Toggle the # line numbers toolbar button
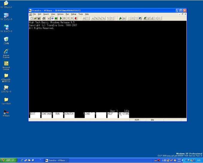The width and height of the screenshot is (203, 163). click(52, 18)
